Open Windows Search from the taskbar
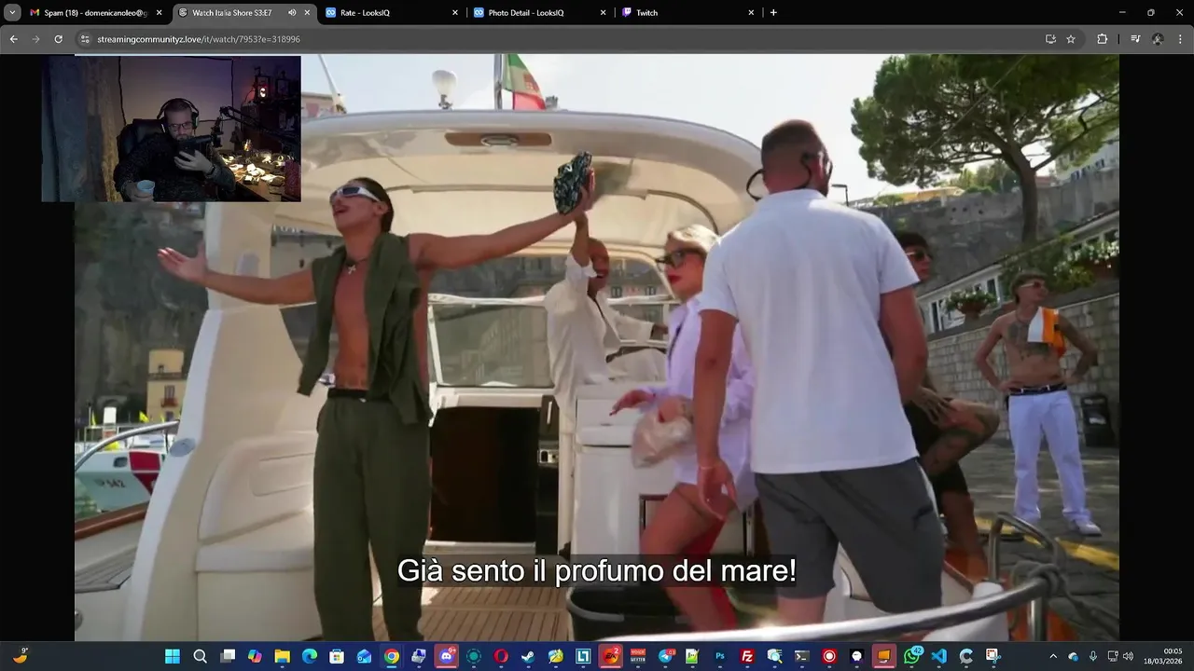1194x671 pixels. 200,656
